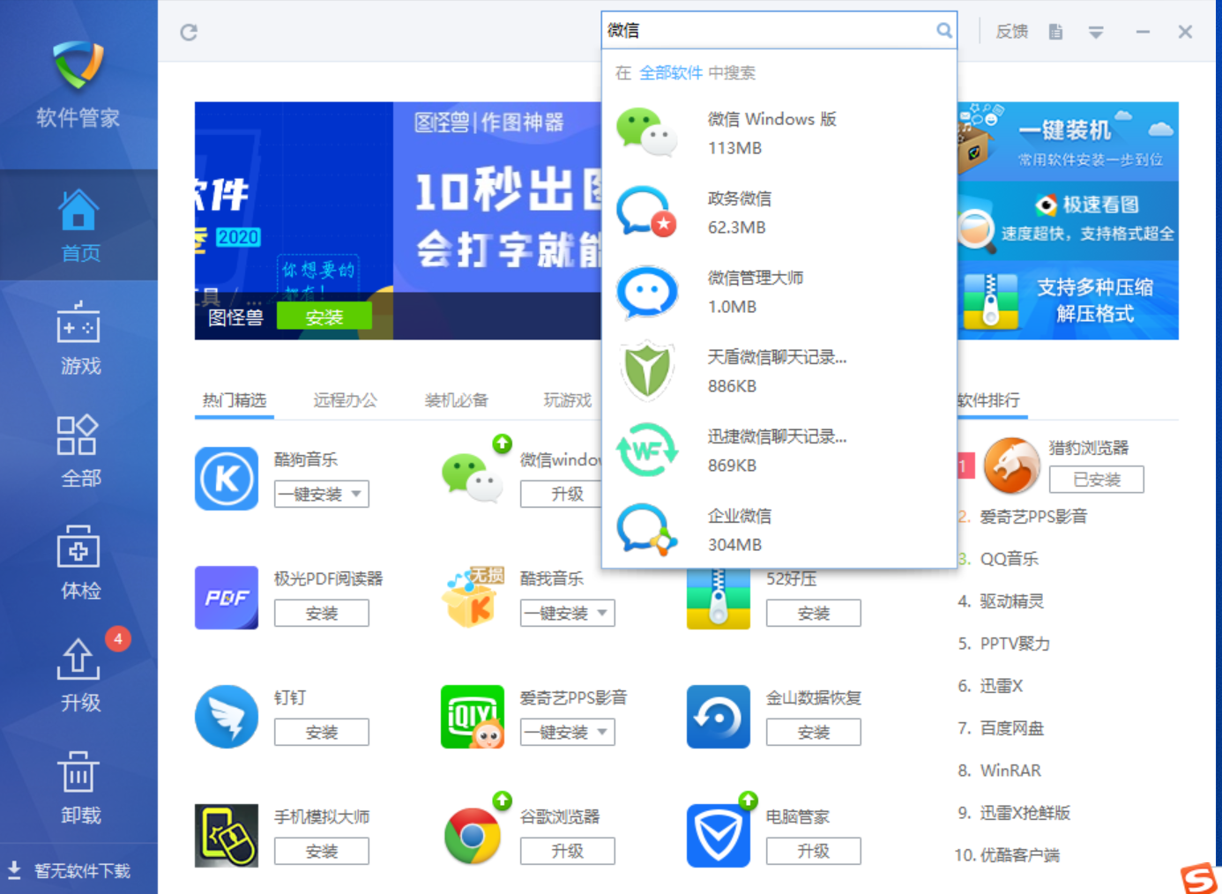The width and height of the screenshot is (1222, 894).
Task: Click 升级 button for 谷歌浏览器
Action: 567,852
